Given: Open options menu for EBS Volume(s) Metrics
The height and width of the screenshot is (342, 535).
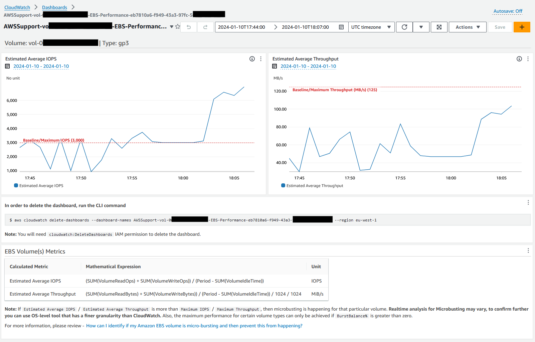Looking at the screenshot, I should 528,250.
